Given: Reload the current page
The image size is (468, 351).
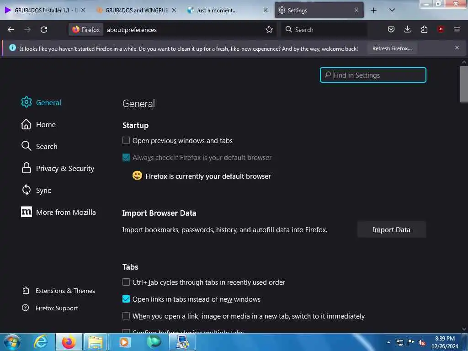Looking at the screenshot, I should 44,30.
